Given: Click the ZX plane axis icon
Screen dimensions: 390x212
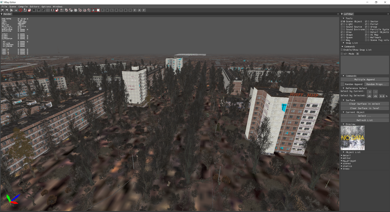Looking at the screenshot, I should coord(48,10).
